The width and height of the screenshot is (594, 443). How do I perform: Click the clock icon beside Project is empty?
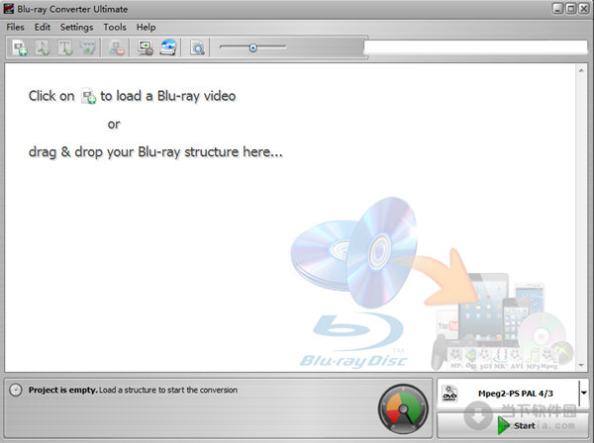click(x=16, y=390)
